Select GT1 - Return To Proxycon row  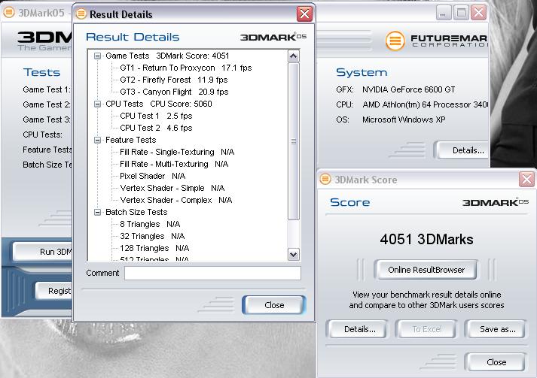pos(185,68)
